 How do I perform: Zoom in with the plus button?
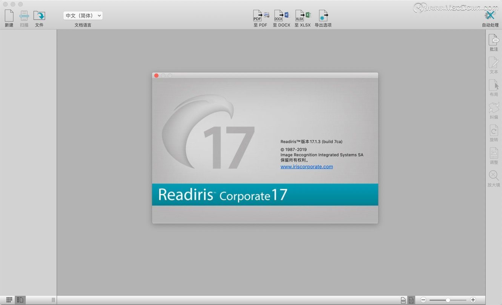[473, 300]
